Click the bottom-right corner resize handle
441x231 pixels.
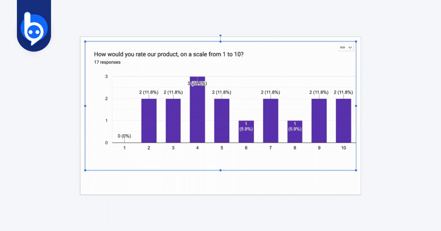(356, 170)
